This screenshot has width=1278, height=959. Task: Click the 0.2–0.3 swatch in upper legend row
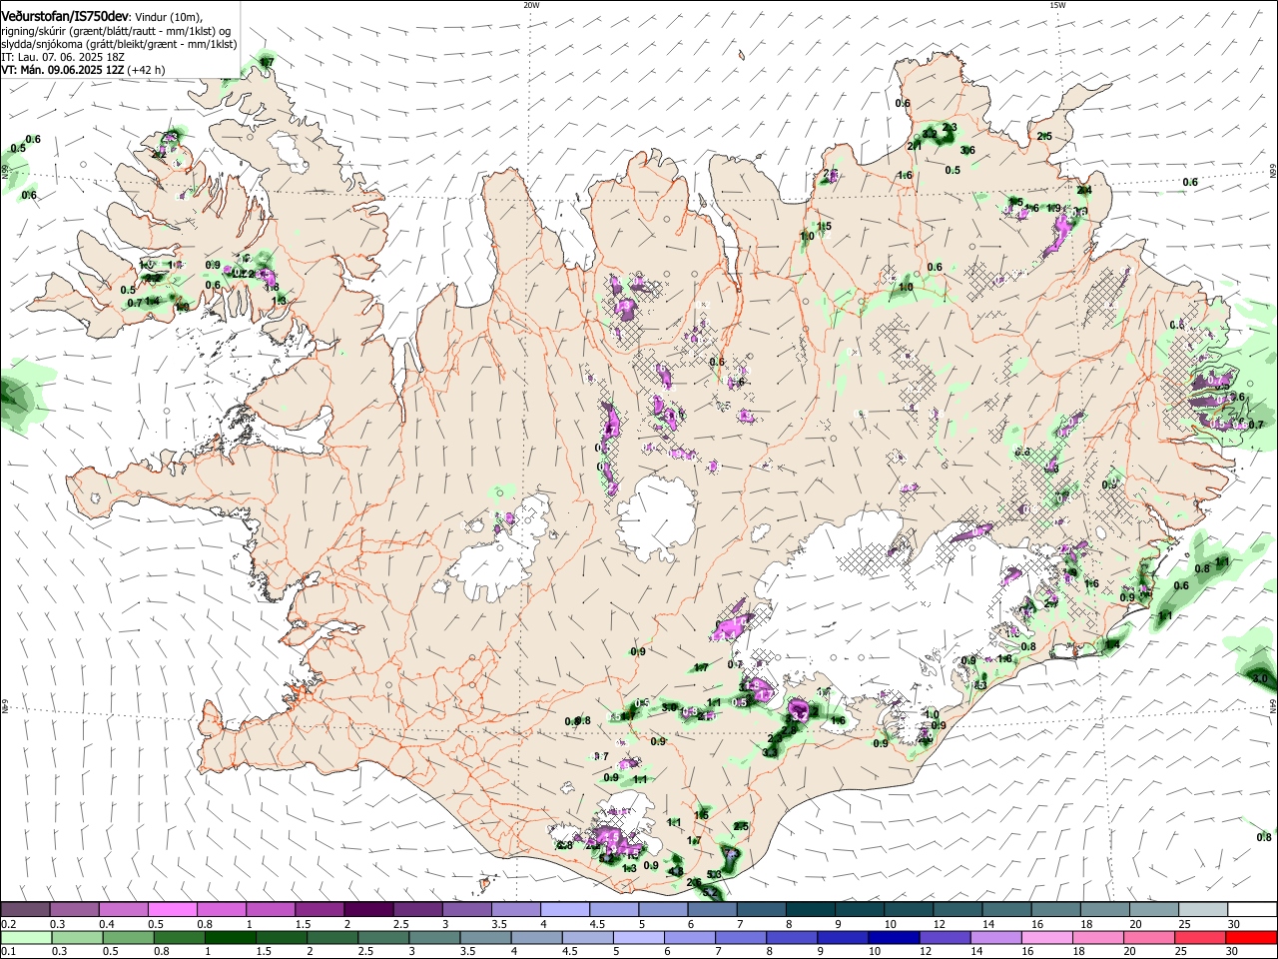click(x=25, y=910)
